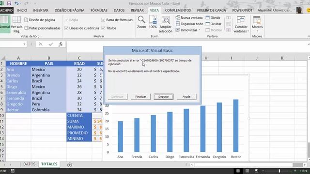
Task: Click the cancel X in formula bar
Action: pos(41,44)
